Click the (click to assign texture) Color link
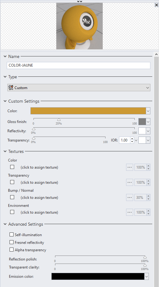The height and width of the screenshot is (287, 159). click(x=39, y=167)
